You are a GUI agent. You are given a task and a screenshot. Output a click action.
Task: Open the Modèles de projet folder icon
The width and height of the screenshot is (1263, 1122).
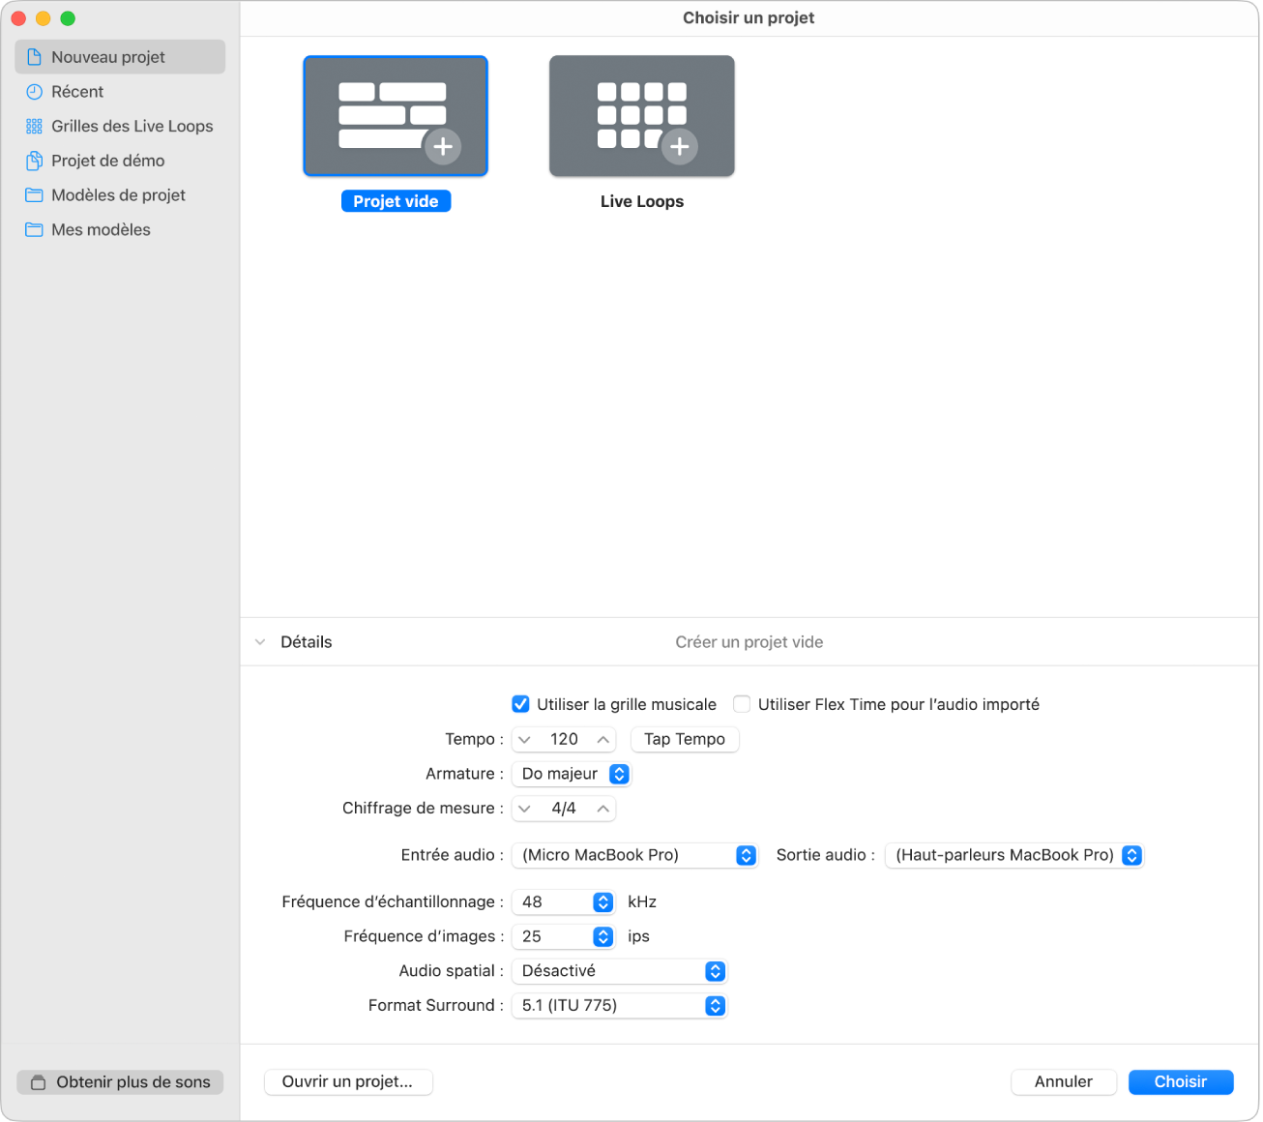click(35, 195)
